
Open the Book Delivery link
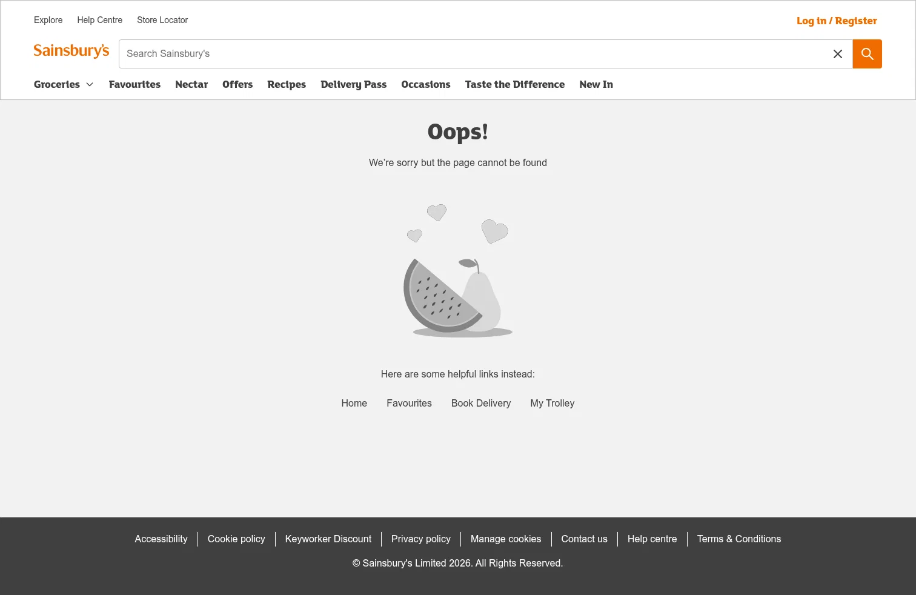[x=481, y=403]
